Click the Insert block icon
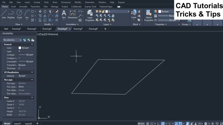This screenshot has height=125, width=223. tap(134, 14)
